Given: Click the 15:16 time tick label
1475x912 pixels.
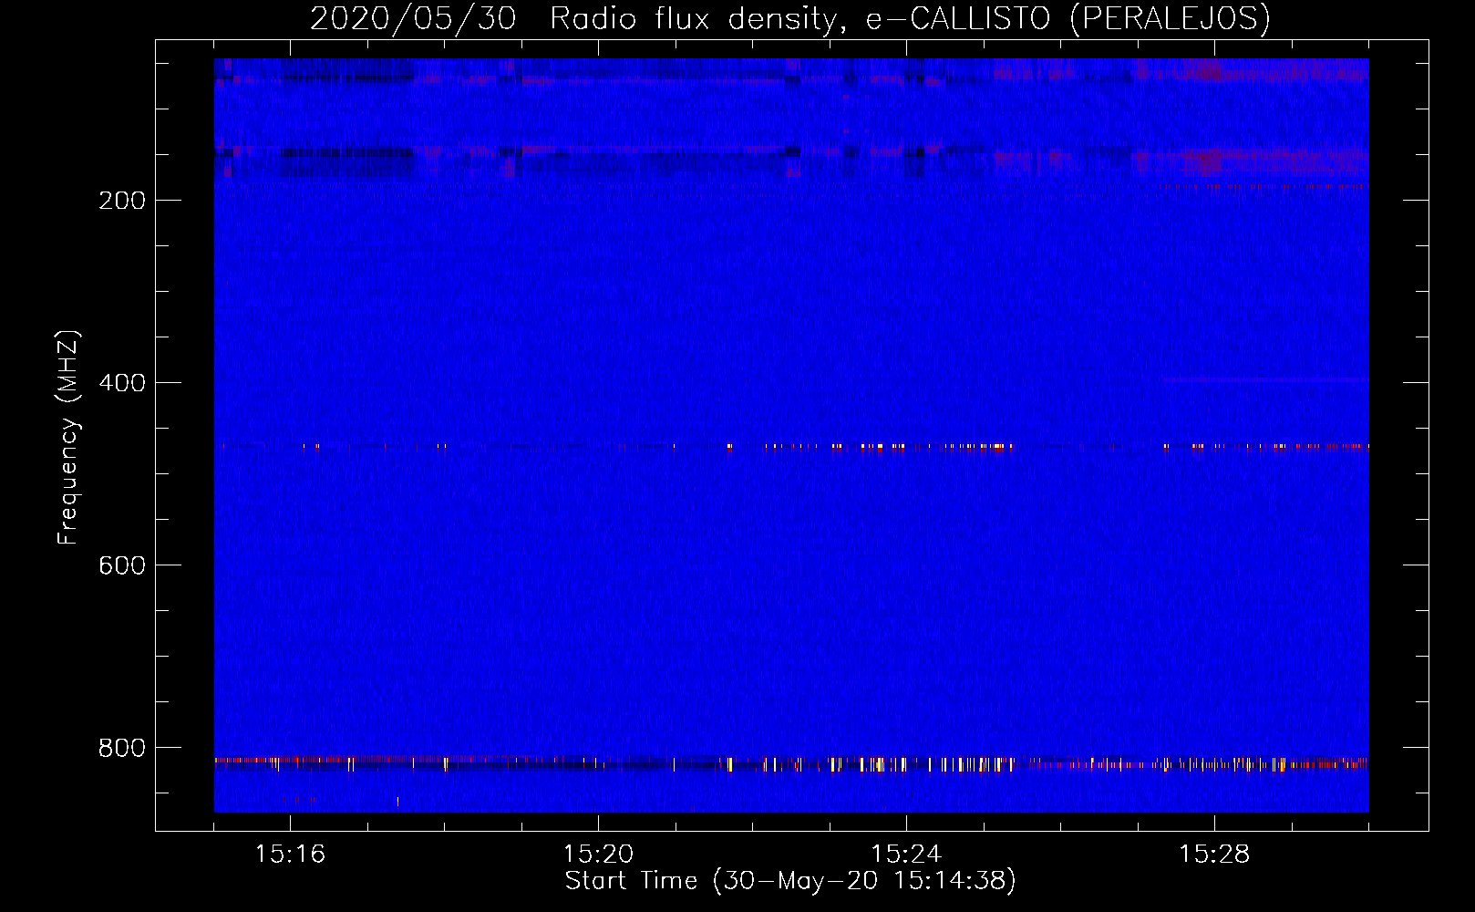Looking at the screenshot, I should [290, 855].
